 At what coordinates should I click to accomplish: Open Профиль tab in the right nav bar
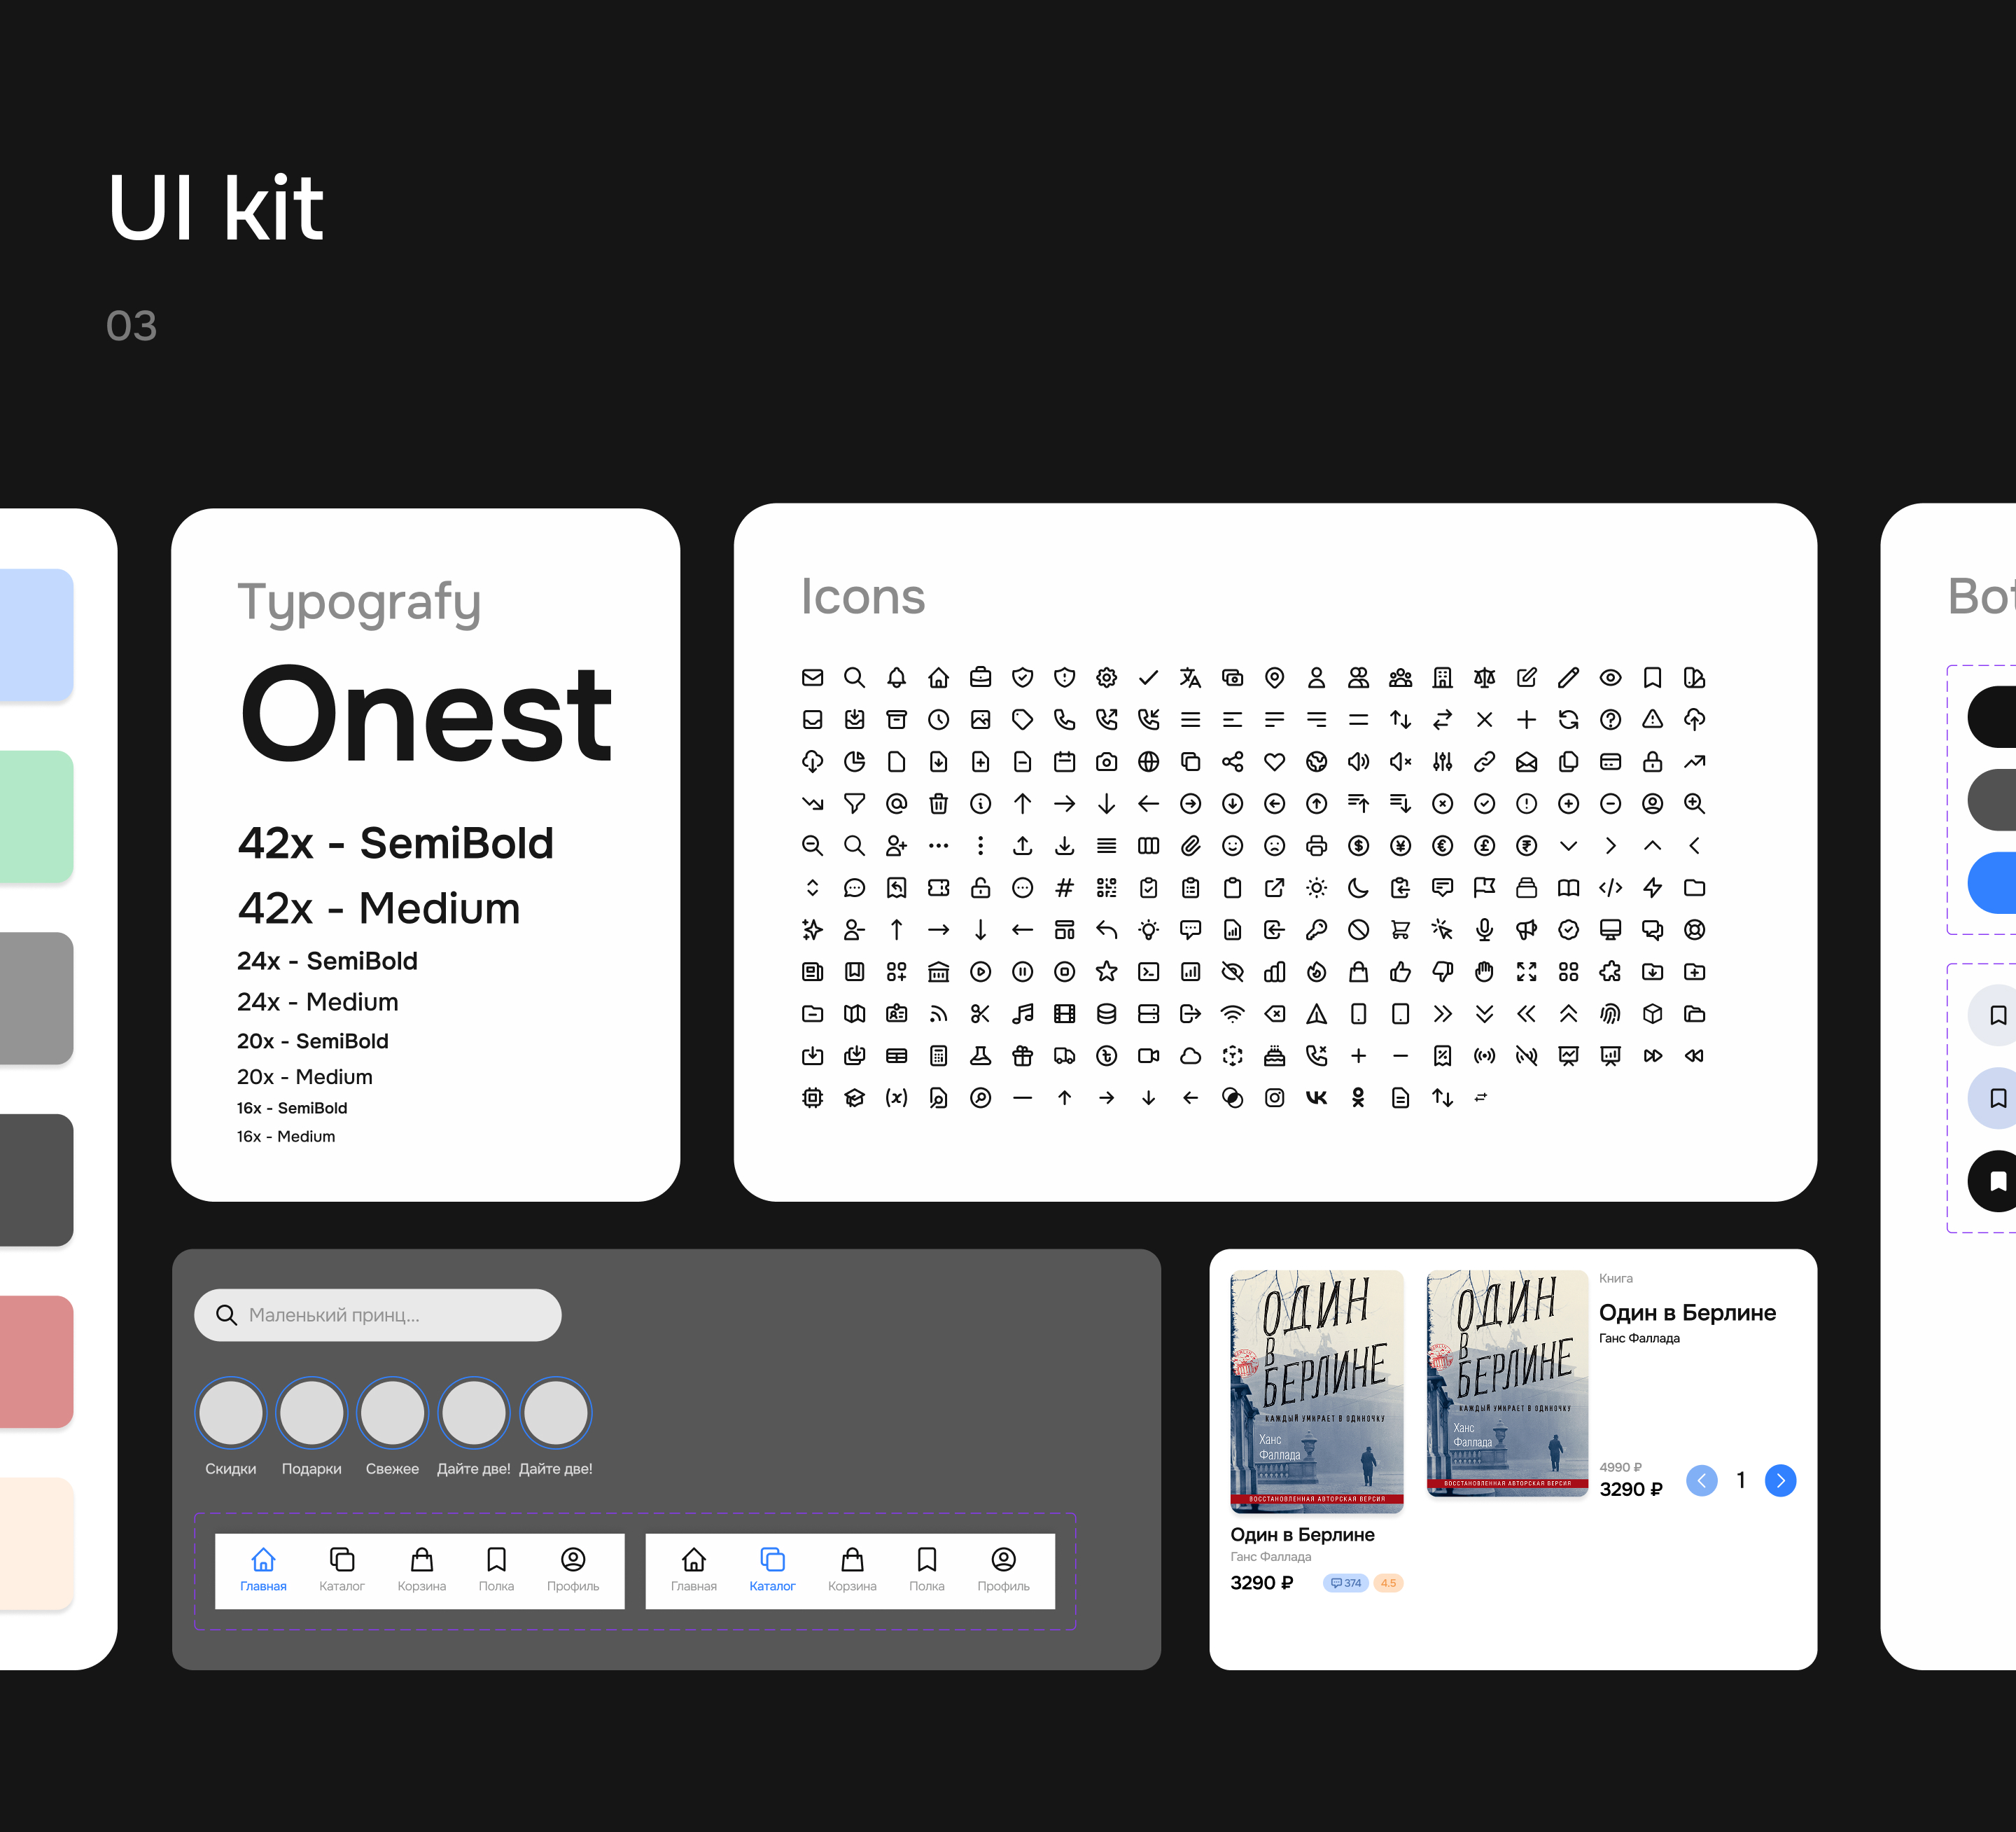[1003, 1569]
